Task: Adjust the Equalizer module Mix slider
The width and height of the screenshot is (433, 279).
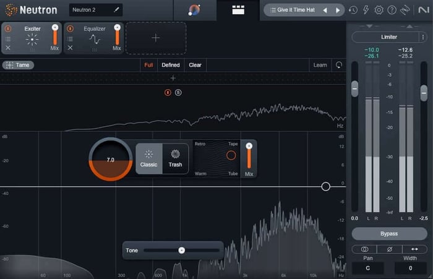Action: 117,35
